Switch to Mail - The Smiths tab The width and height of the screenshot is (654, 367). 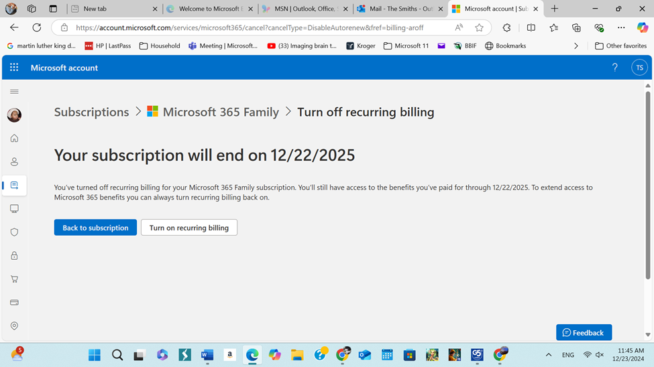tap(400, 9)
